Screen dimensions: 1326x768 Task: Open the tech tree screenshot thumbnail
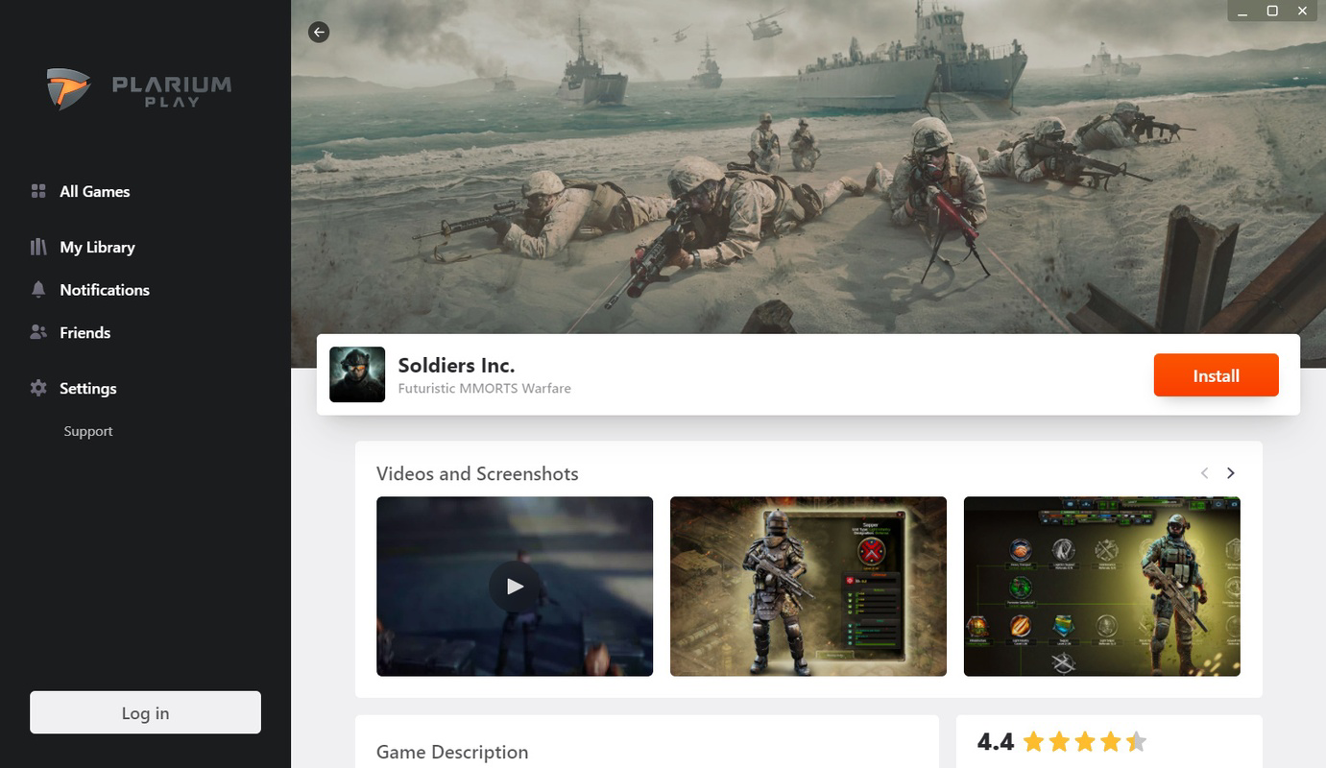(1102, 586)
